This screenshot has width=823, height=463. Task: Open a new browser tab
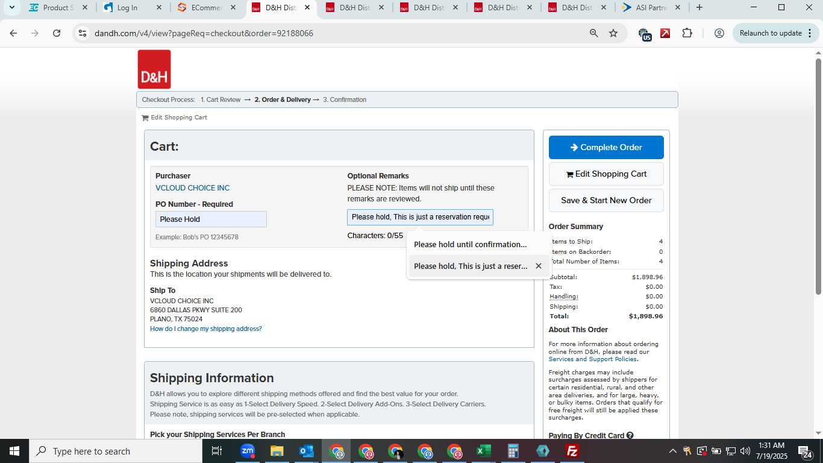coord(699,8)
